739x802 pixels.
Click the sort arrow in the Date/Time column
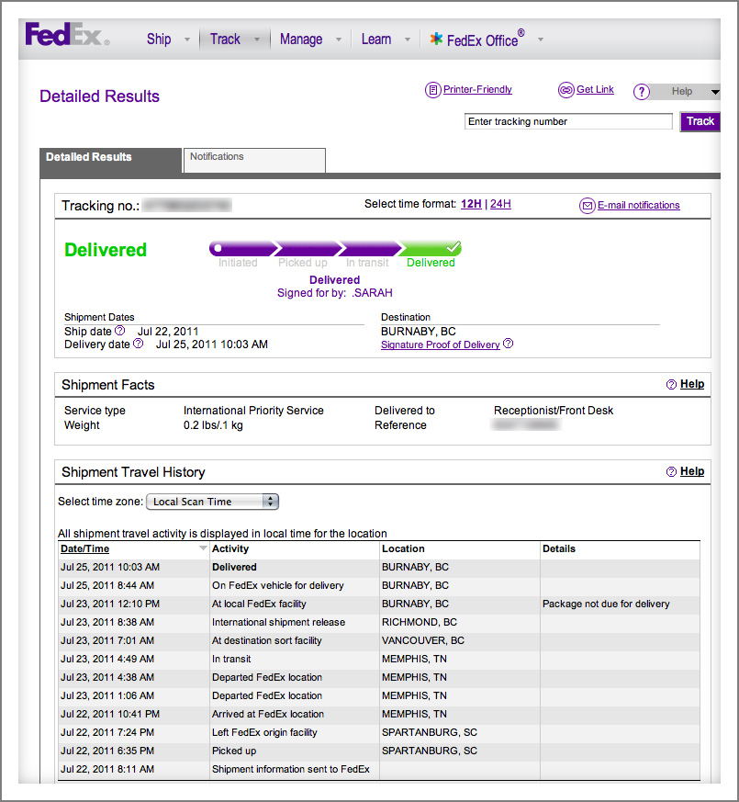point(203,548)
